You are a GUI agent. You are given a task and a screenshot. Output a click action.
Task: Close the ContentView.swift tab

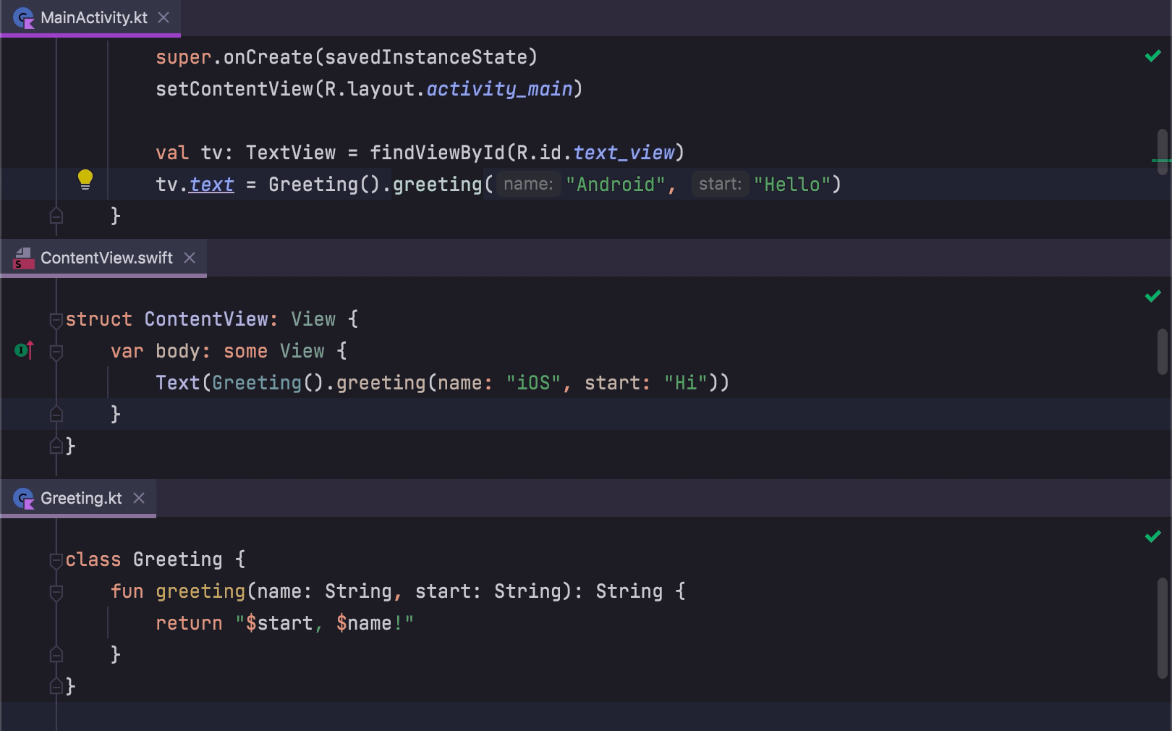pos(190,258)
